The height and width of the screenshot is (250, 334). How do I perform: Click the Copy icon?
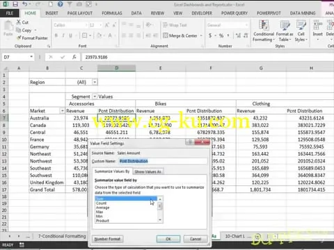tap(18, 30)
